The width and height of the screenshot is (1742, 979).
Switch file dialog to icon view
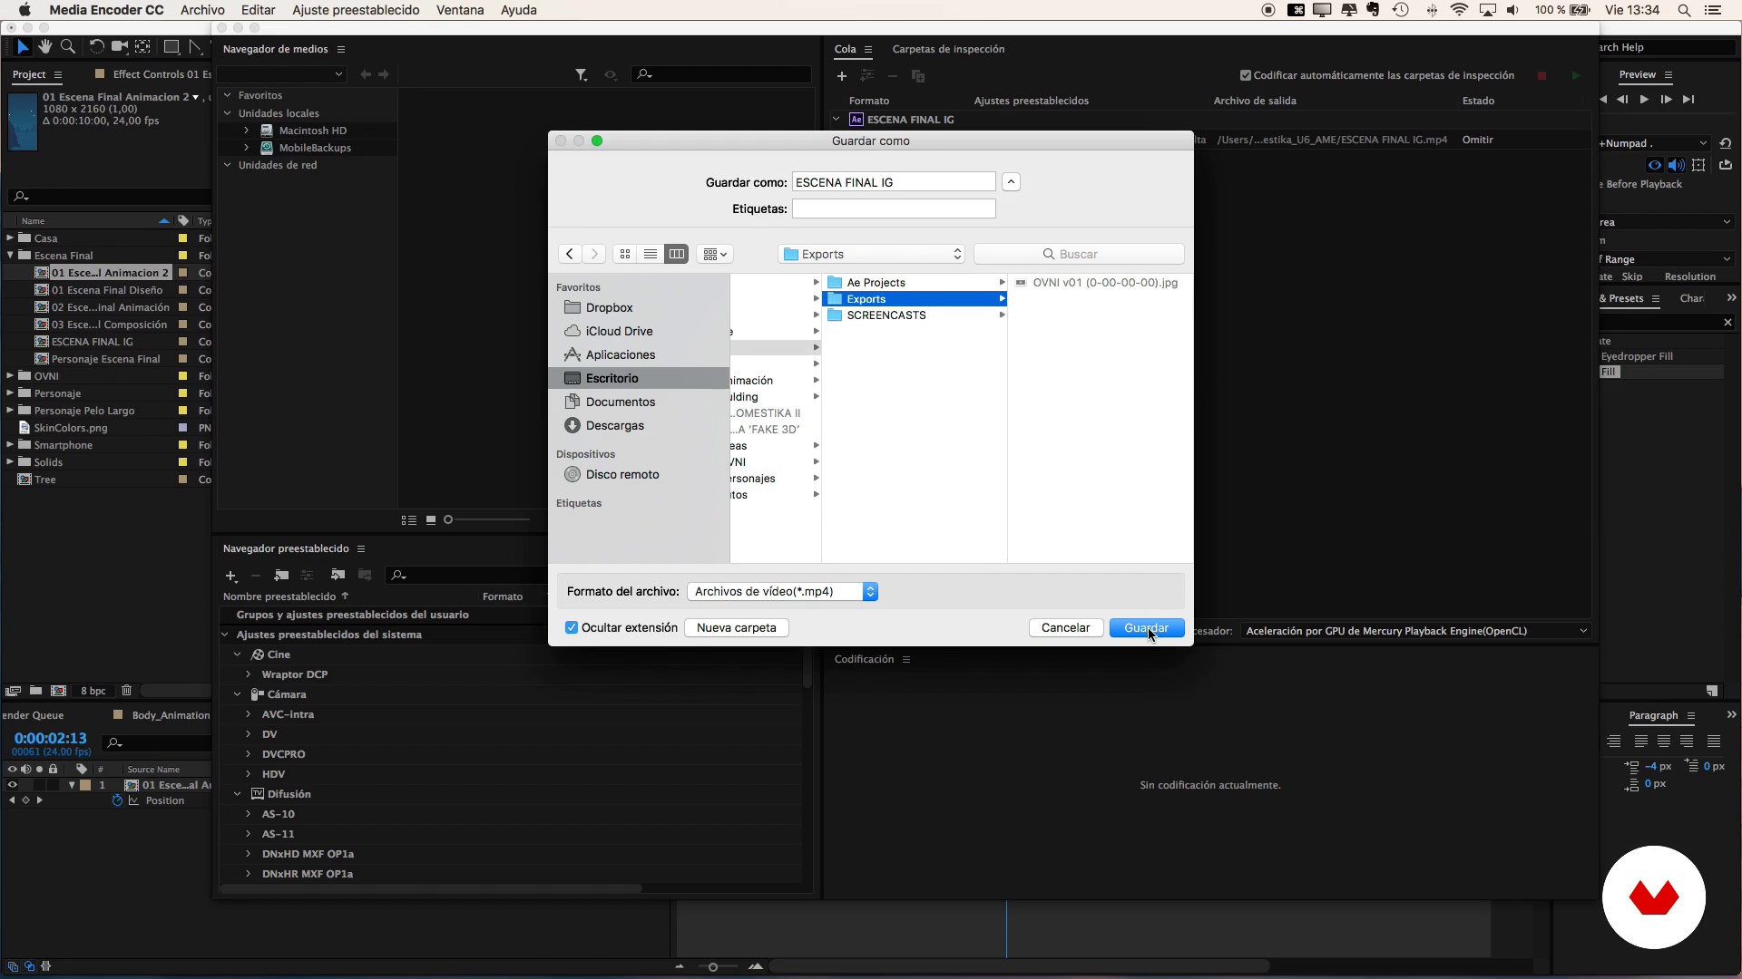tap(625, 254)
